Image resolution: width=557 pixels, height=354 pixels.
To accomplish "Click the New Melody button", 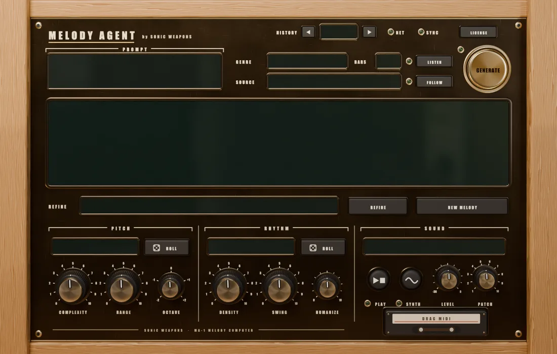I will pos(462,206).
